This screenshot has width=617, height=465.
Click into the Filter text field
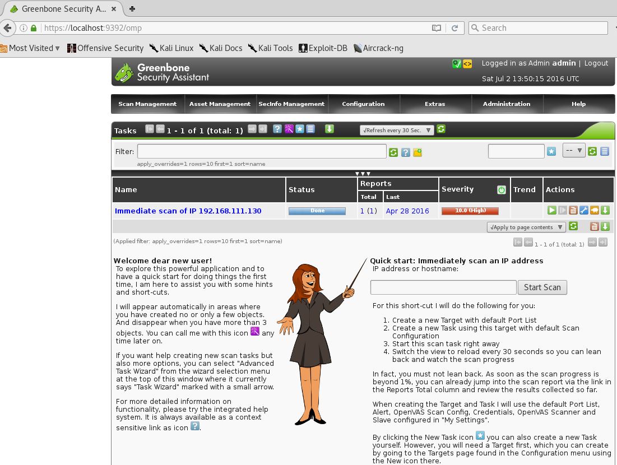click(262, 151)
